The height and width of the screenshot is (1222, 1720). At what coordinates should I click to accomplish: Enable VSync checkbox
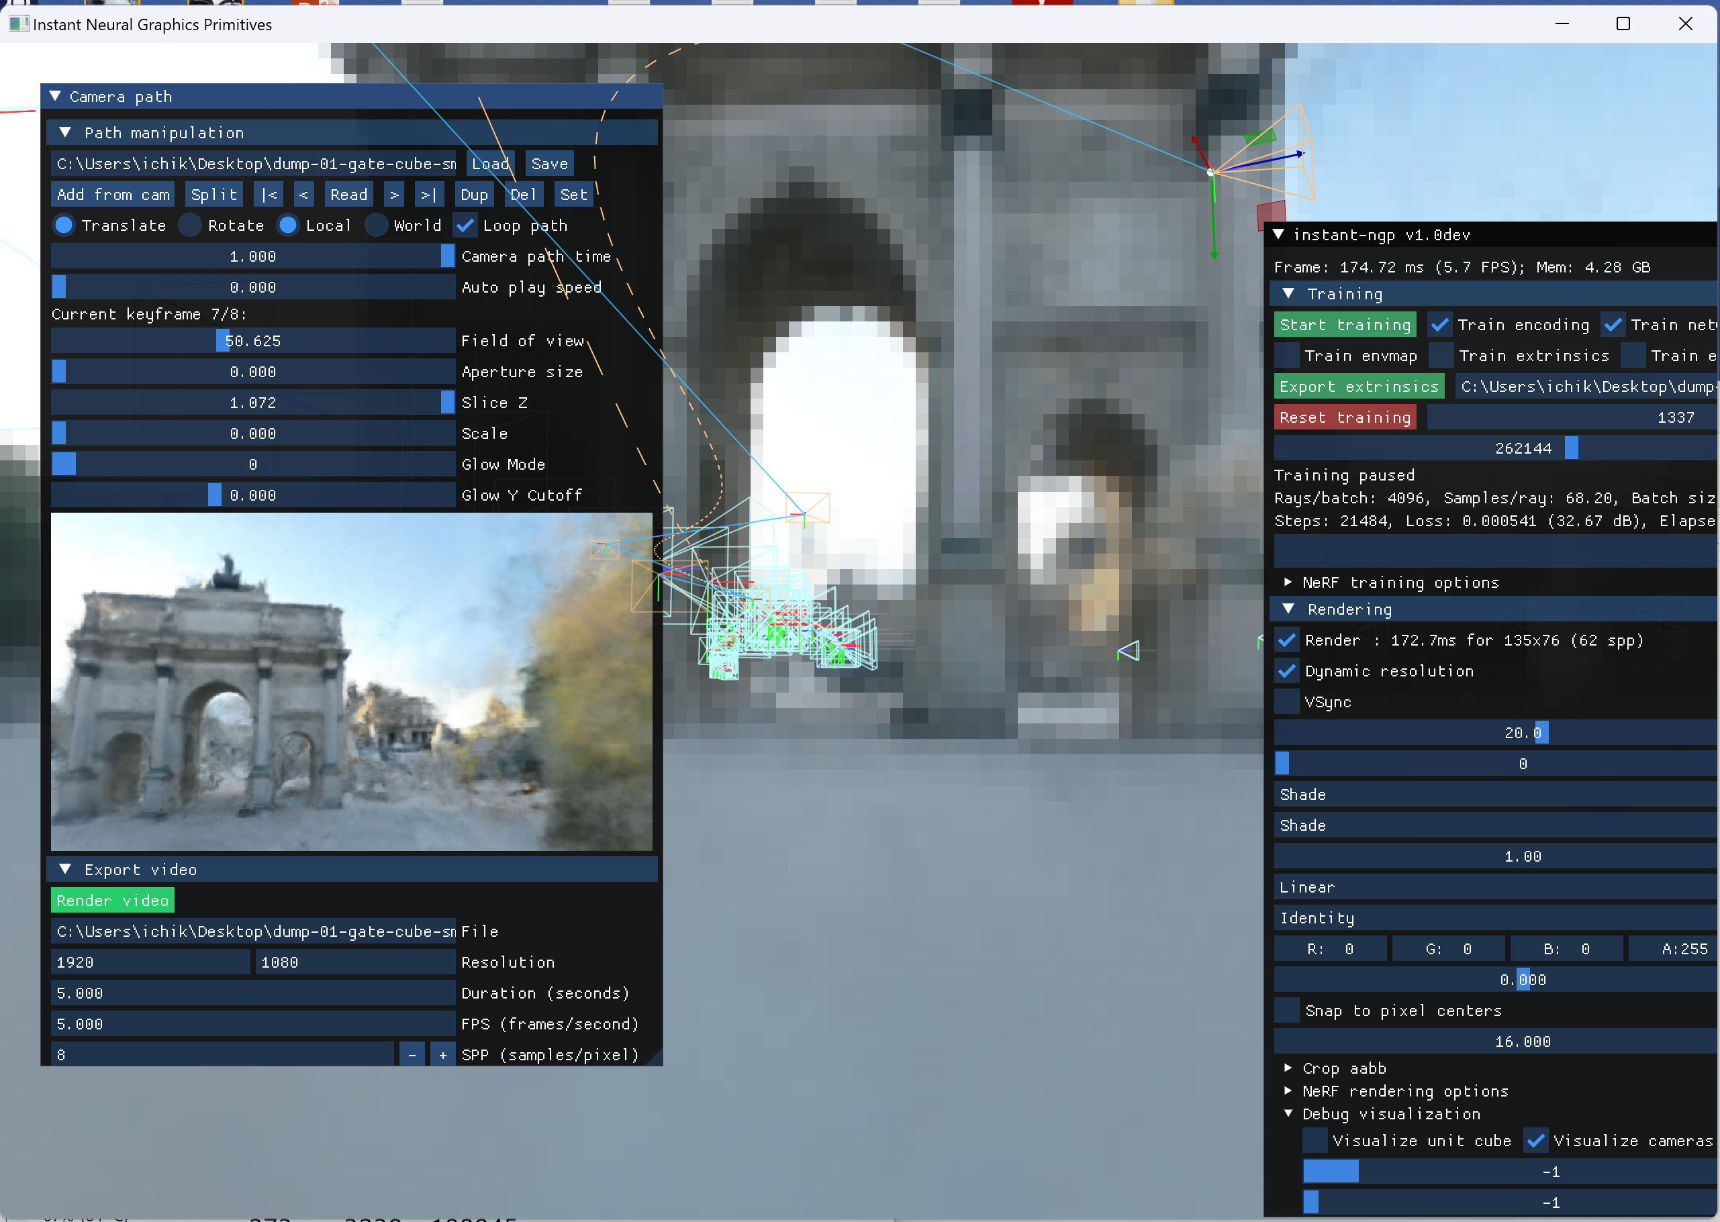pyautogui.click(x=1287, y=702)
